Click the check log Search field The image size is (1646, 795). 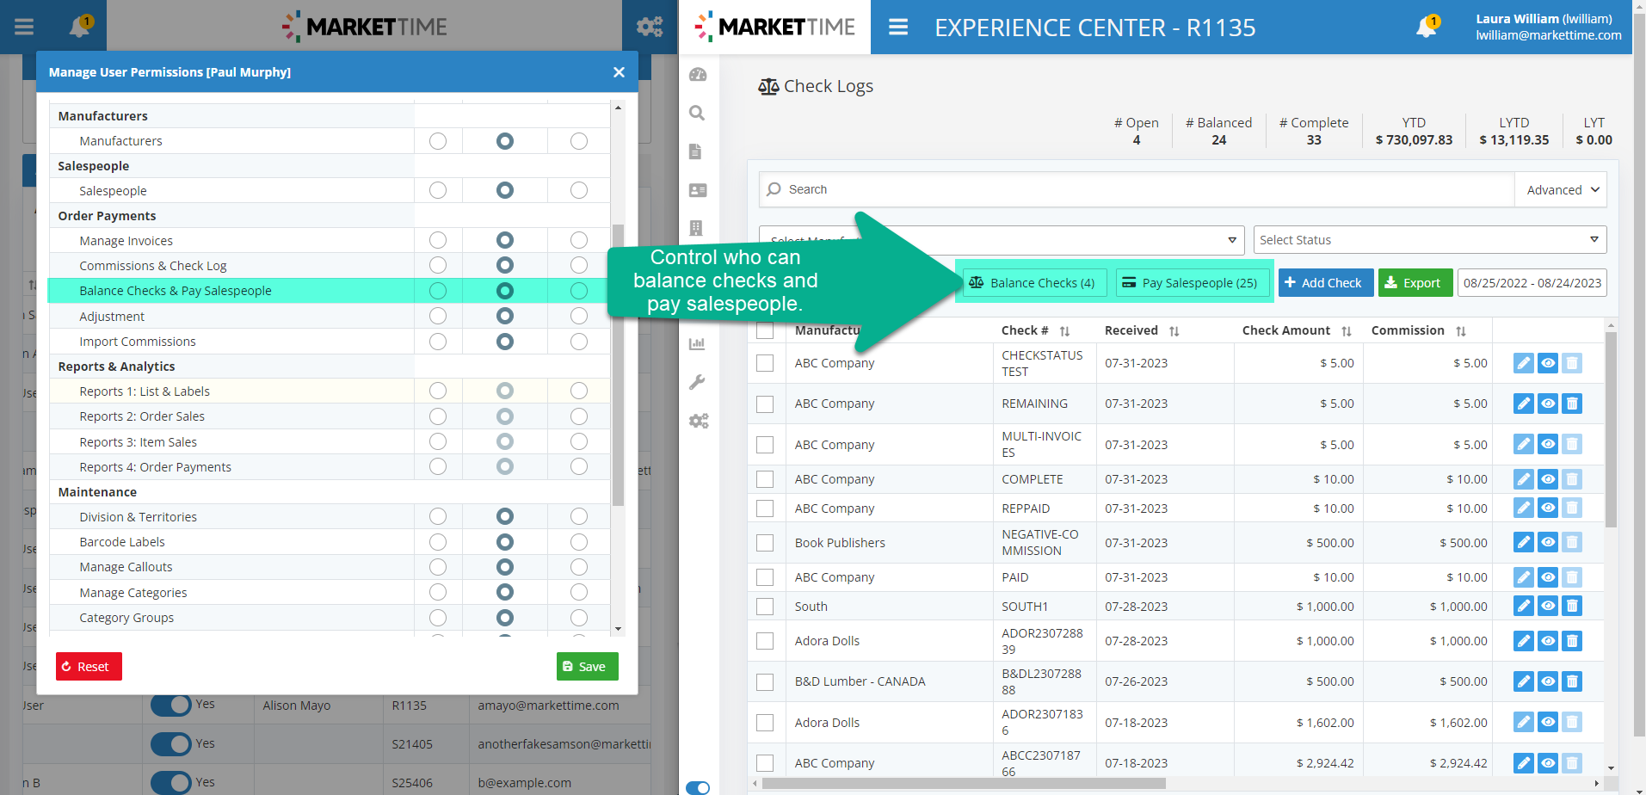click(x=1136, y=190)
